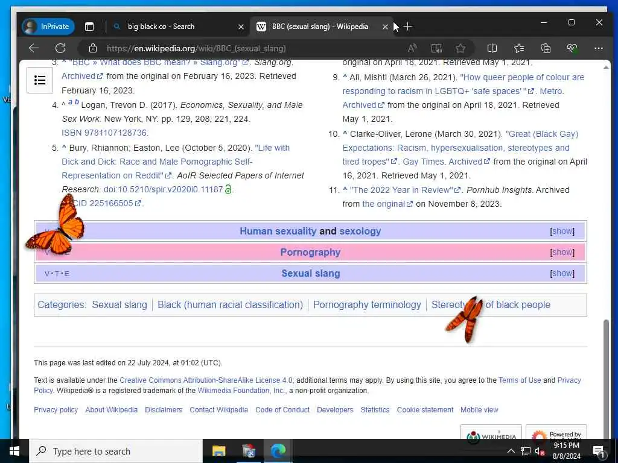This screenshot has height=463, width=618.
Task: Open the tab actions menu icon
Action: pyautogui.click(x=89, y=27)
